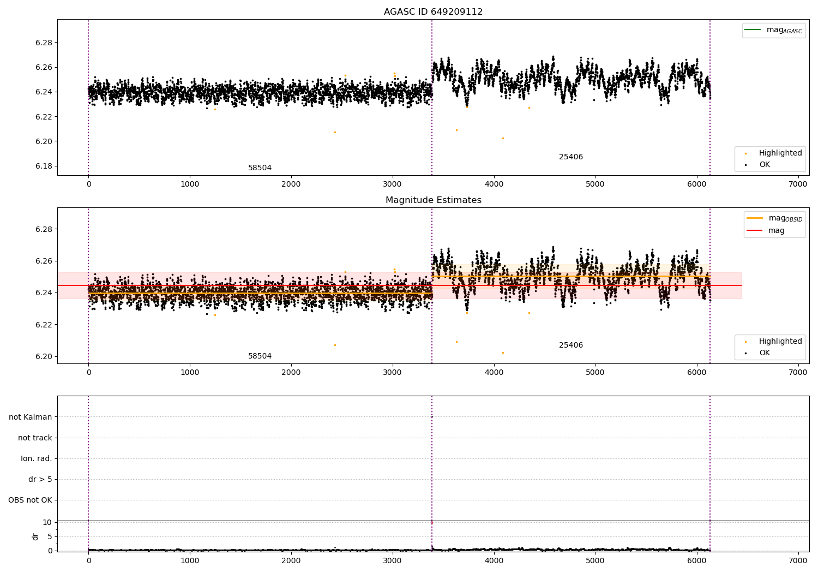Click x-tick '5000' under the bottom plot

[595, 560]
